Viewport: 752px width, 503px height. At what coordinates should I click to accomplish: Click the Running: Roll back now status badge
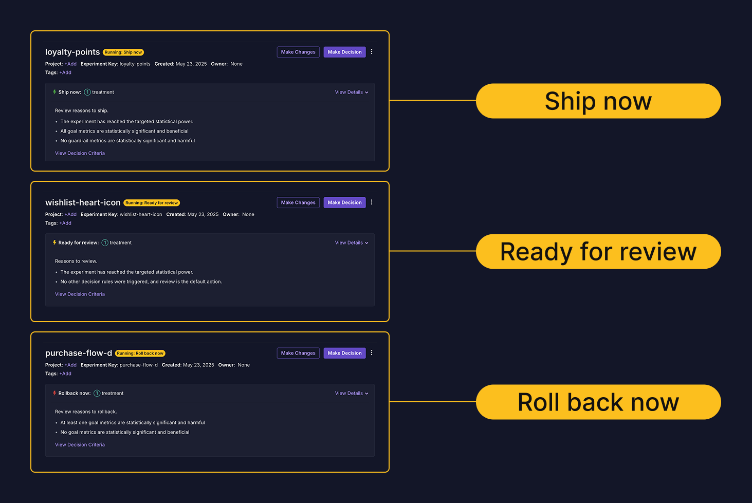[x=140, y=353]
